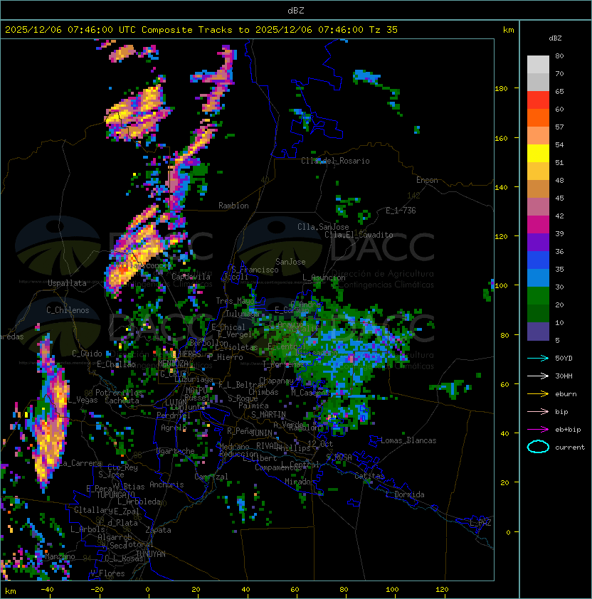Click the dBZ title bar at top
592x599 pixels.
(x=296, y=10)
